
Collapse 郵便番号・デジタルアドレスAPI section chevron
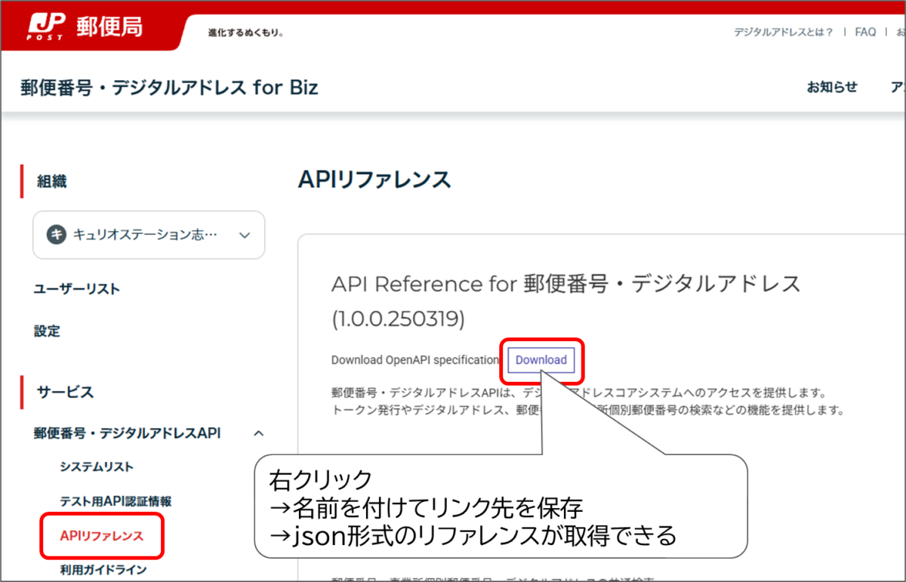[259, 433]
